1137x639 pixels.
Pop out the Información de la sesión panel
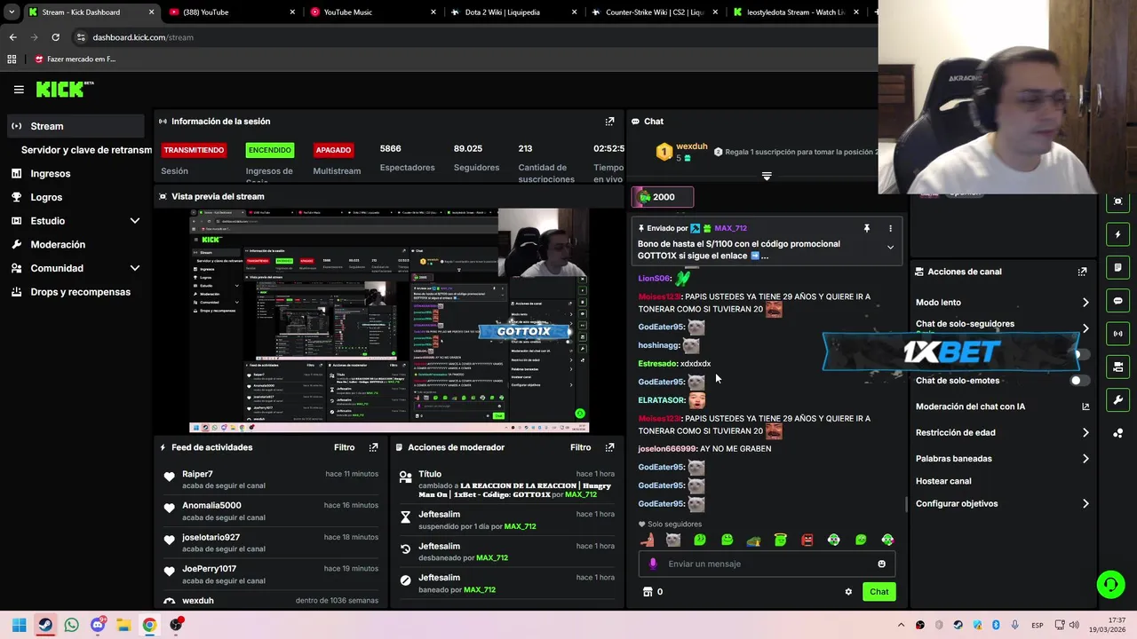tap(609, 122)
